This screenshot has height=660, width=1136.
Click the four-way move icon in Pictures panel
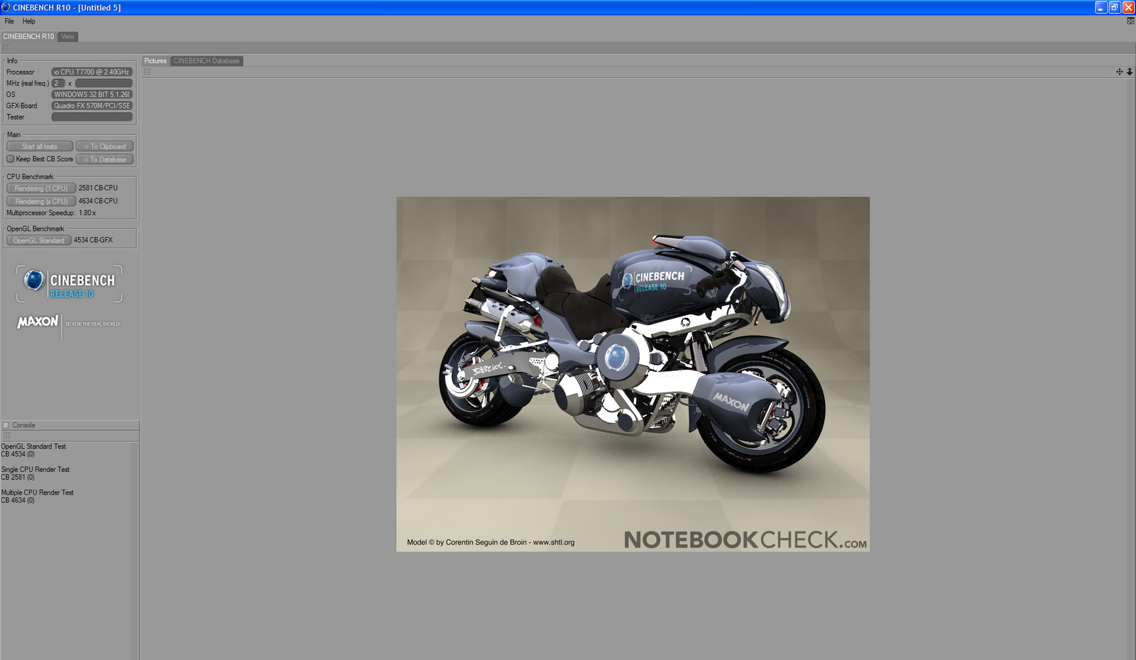coord(1120,72)
